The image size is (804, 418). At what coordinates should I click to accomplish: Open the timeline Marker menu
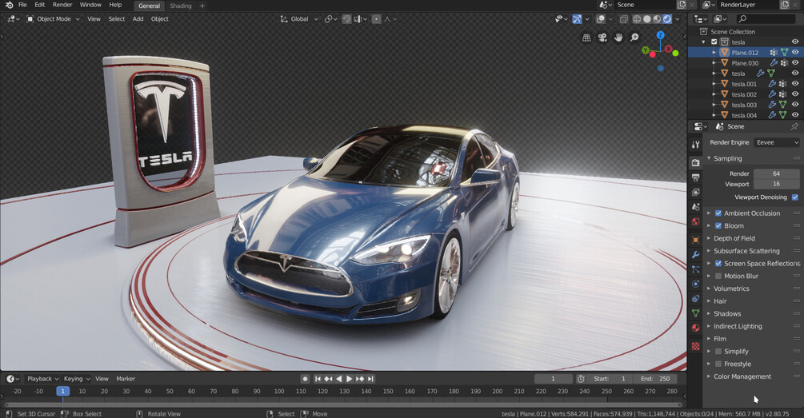click(x=126, y=379)
